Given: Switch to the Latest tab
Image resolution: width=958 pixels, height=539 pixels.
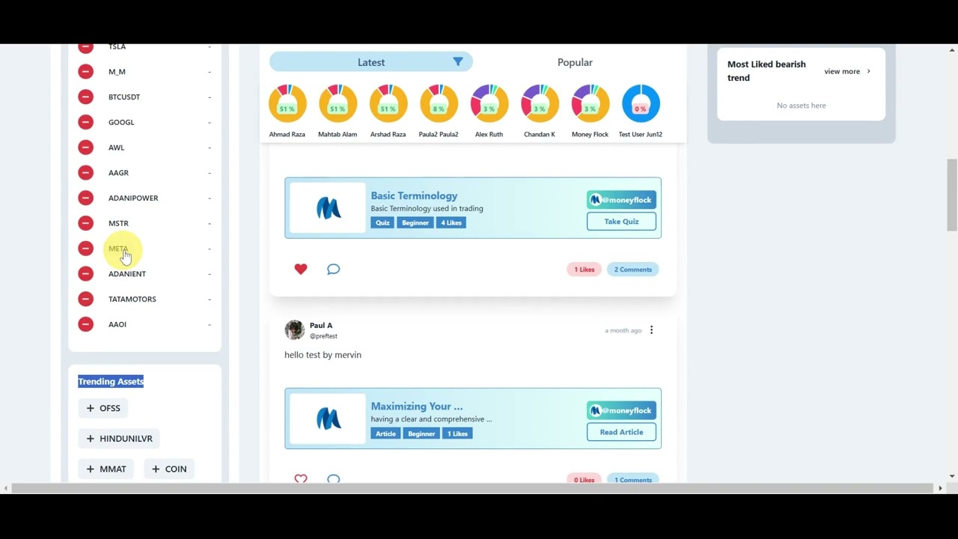Looking at the screenshot, I should point(371,62).
